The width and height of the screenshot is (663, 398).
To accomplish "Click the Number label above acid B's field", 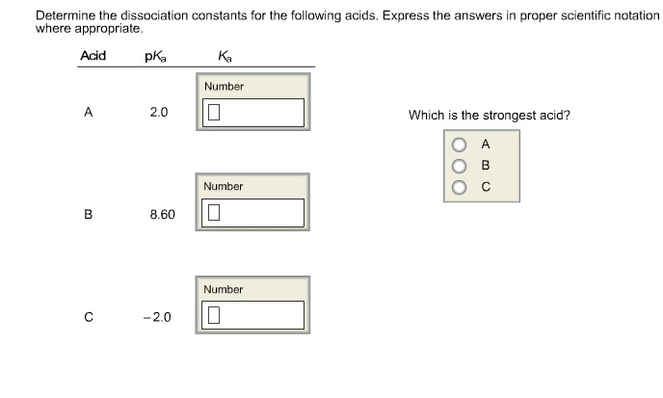I will coord(224,186).
